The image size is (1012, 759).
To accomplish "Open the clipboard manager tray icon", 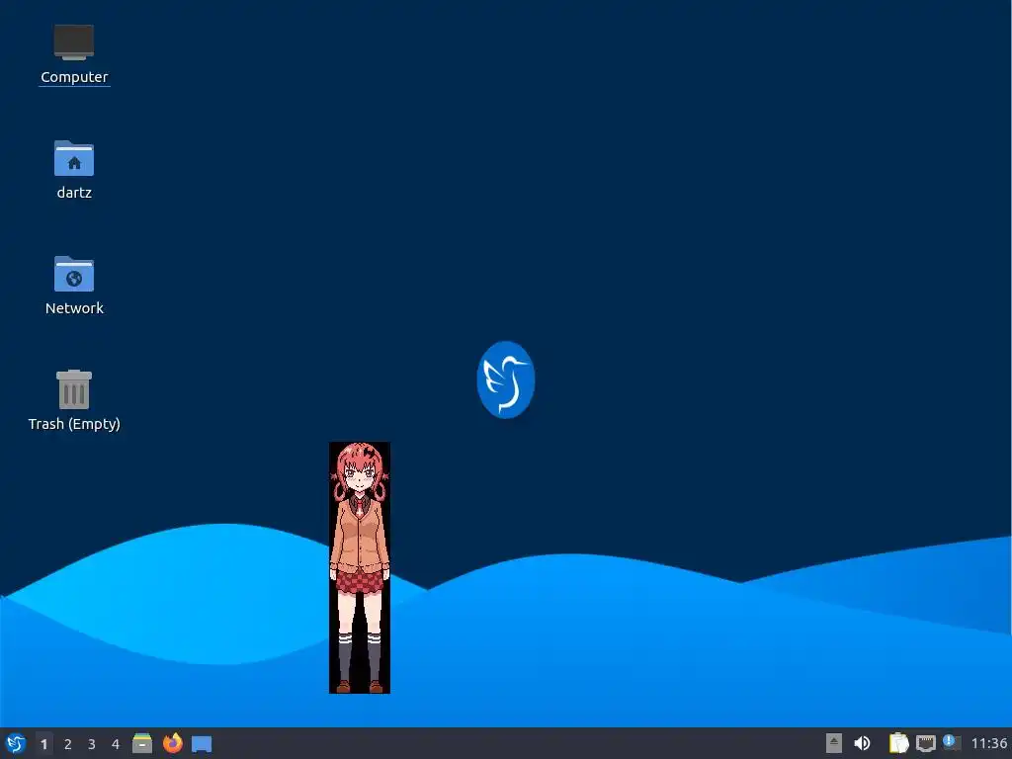I will pos(898,743).
